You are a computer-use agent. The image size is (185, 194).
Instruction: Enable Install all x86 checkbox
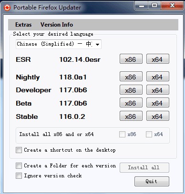(122, 135)
